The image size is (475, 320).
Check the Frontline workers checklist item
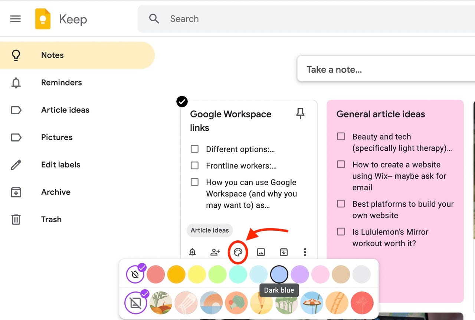(194, 165)
